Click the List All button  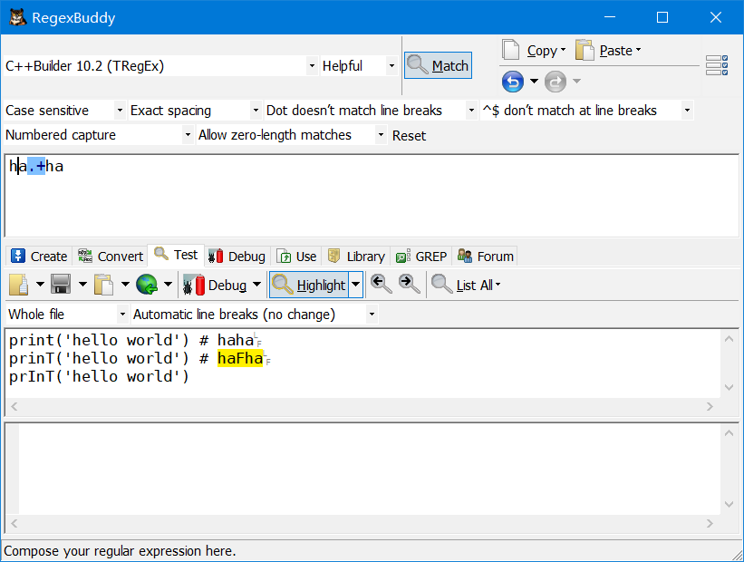(467, 285)
